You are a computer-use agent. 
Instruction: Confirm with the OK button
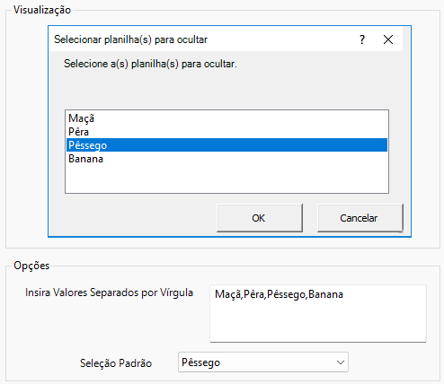(260, 218)
